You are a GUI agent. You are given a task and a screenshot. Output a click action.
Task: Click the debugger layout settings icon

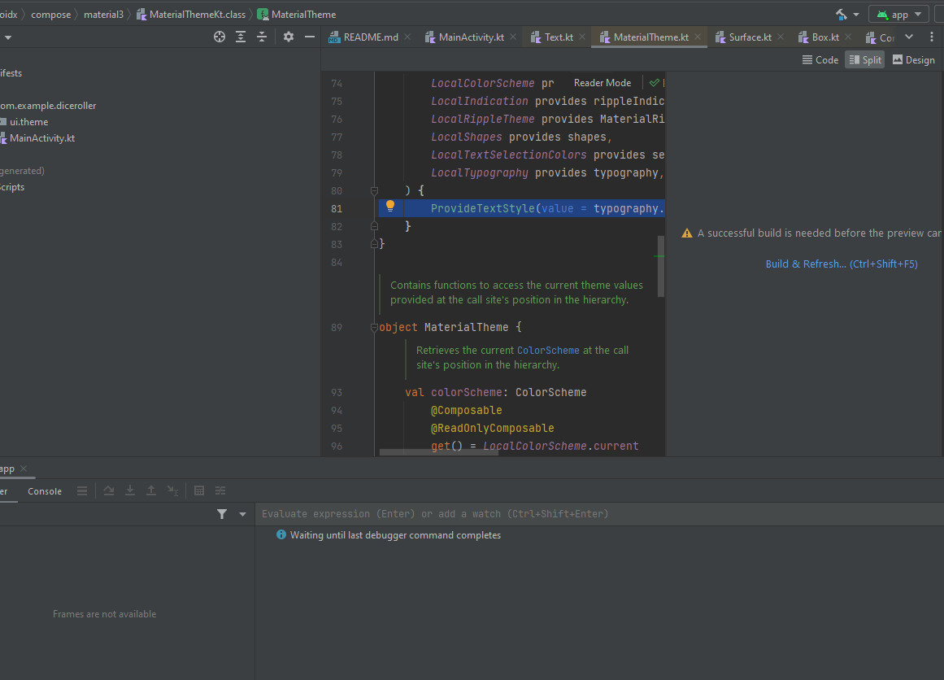pyautogui.click(x=220, y=490)
